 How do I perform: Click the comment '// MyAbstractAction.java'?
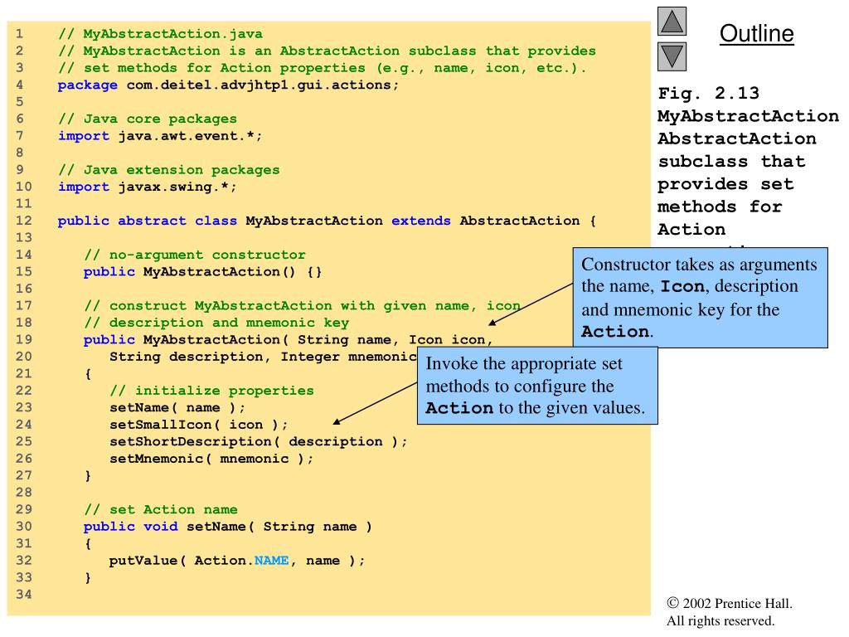[x=160, y=33]
